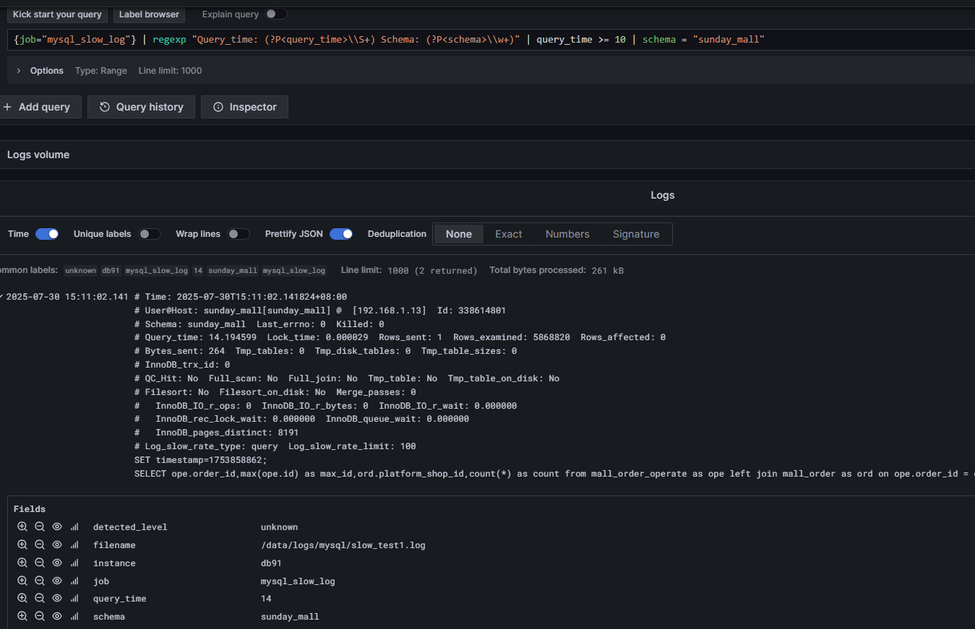This screenshot has height=629, width=975.
Task: Show statistics icon for job field
Action: point(74,581)
